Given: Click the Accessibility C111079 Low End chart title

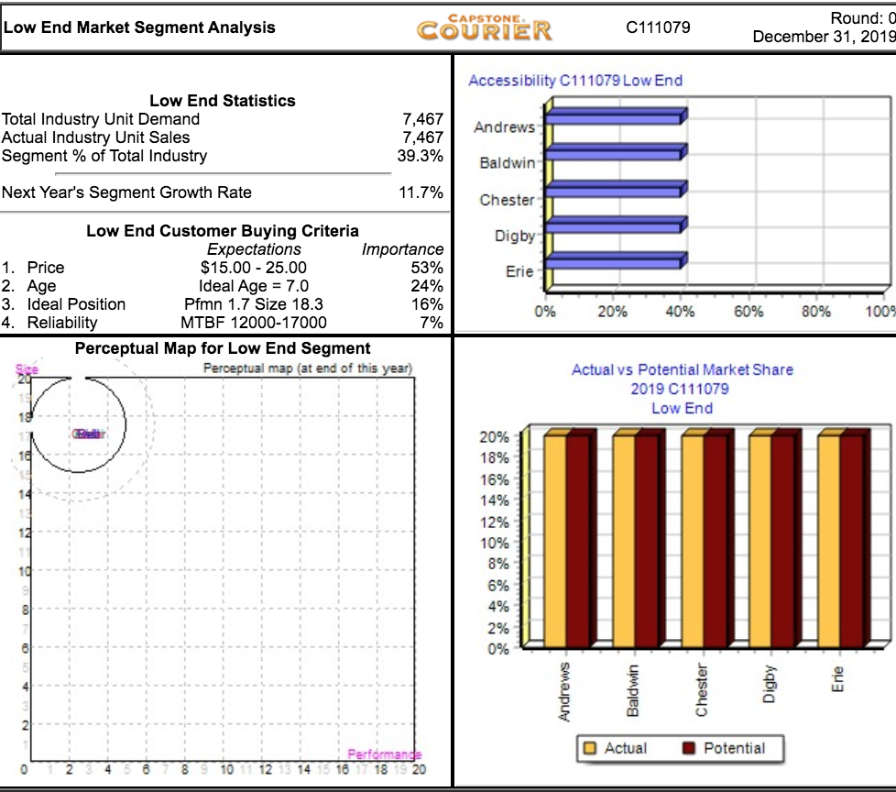Looking at the screenshot, I should [x=578, y=80].
